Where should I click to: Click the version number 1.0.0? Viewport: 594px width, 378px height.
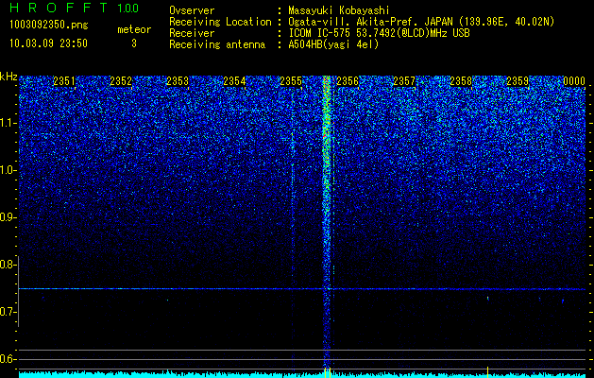pyautogui.click(x=128, y=9)
